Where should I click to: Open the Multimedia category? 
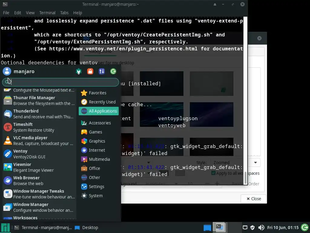(x=99, y=159)
